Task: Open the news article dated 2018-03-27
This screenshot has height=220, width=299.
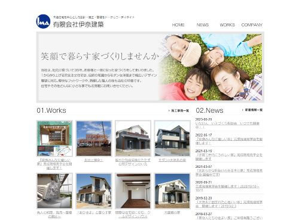Action: tap(229, 218)
